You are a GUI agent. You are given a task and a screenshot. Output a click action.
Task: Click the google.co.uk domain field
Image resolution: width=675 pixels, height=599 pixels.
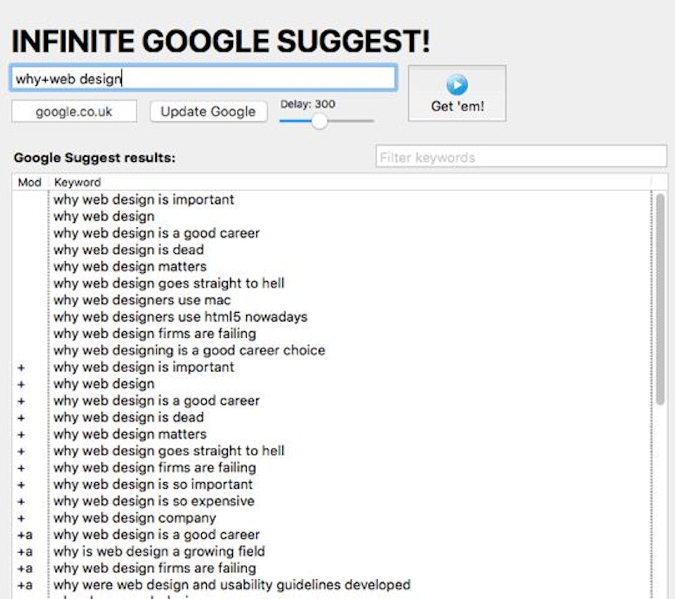74,112
